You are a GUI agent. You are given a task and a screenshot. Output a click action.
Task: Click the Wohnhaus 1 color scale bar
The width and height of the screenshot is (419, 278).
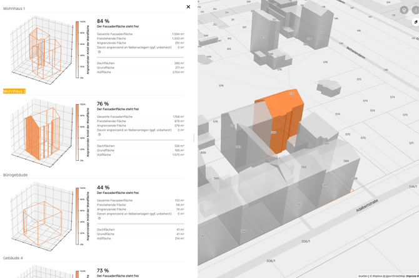(x=78, y=50)
